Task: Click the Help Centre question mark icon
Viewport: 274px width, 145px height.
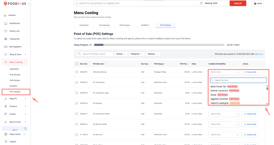Action: pyautogui.click(x=6, y=134)
